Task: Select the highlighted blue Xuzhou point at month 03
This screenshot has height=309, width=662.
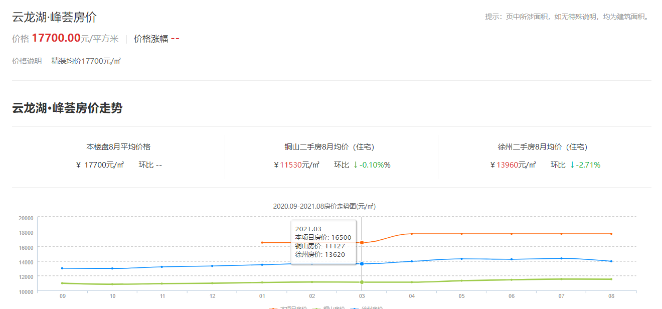Action: tap(362, 264)
